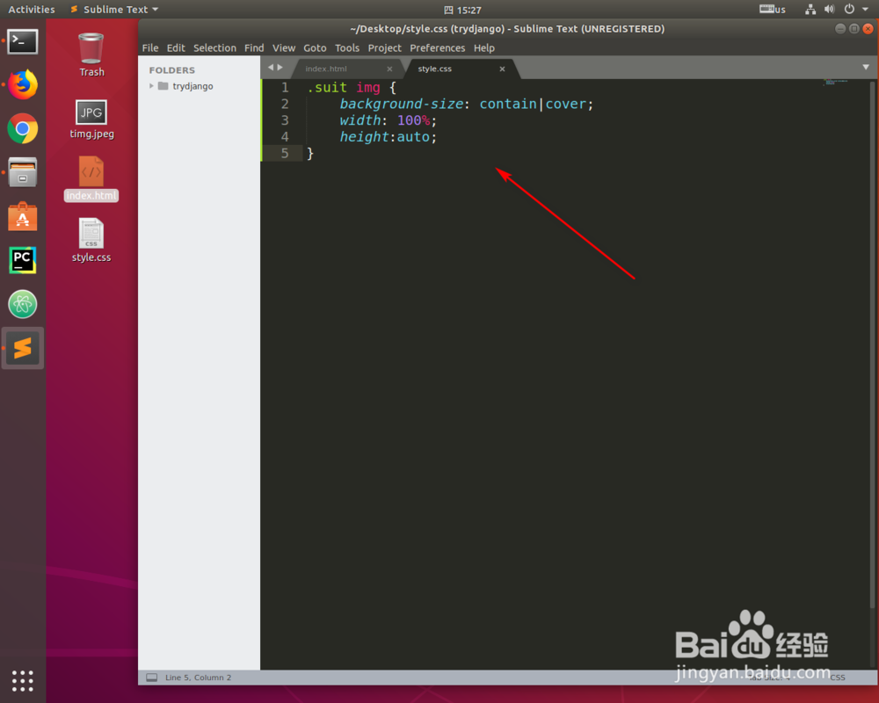Open the Edit menu
This screenshot has width=879, height=703.
pos(176,48)
